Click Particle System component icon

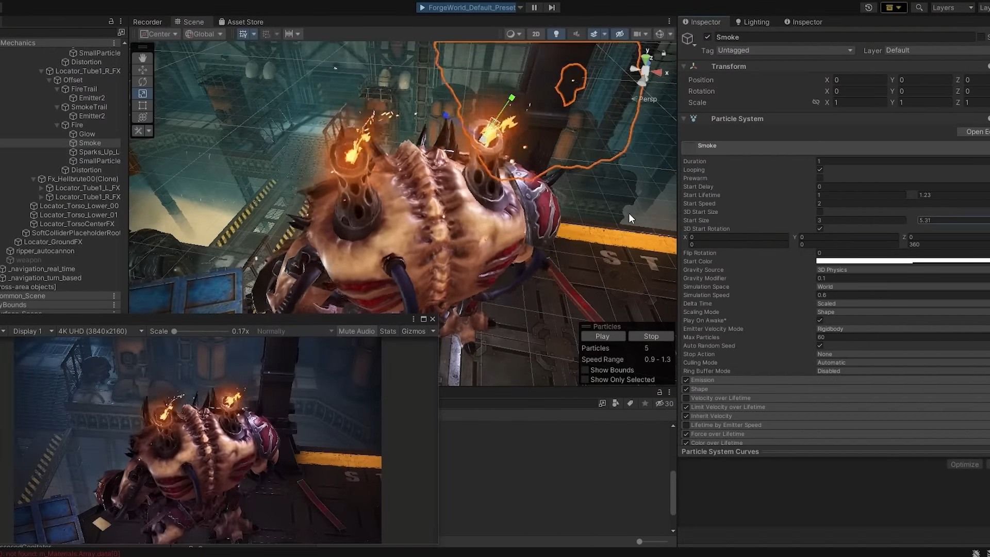(x=694, y=119)
